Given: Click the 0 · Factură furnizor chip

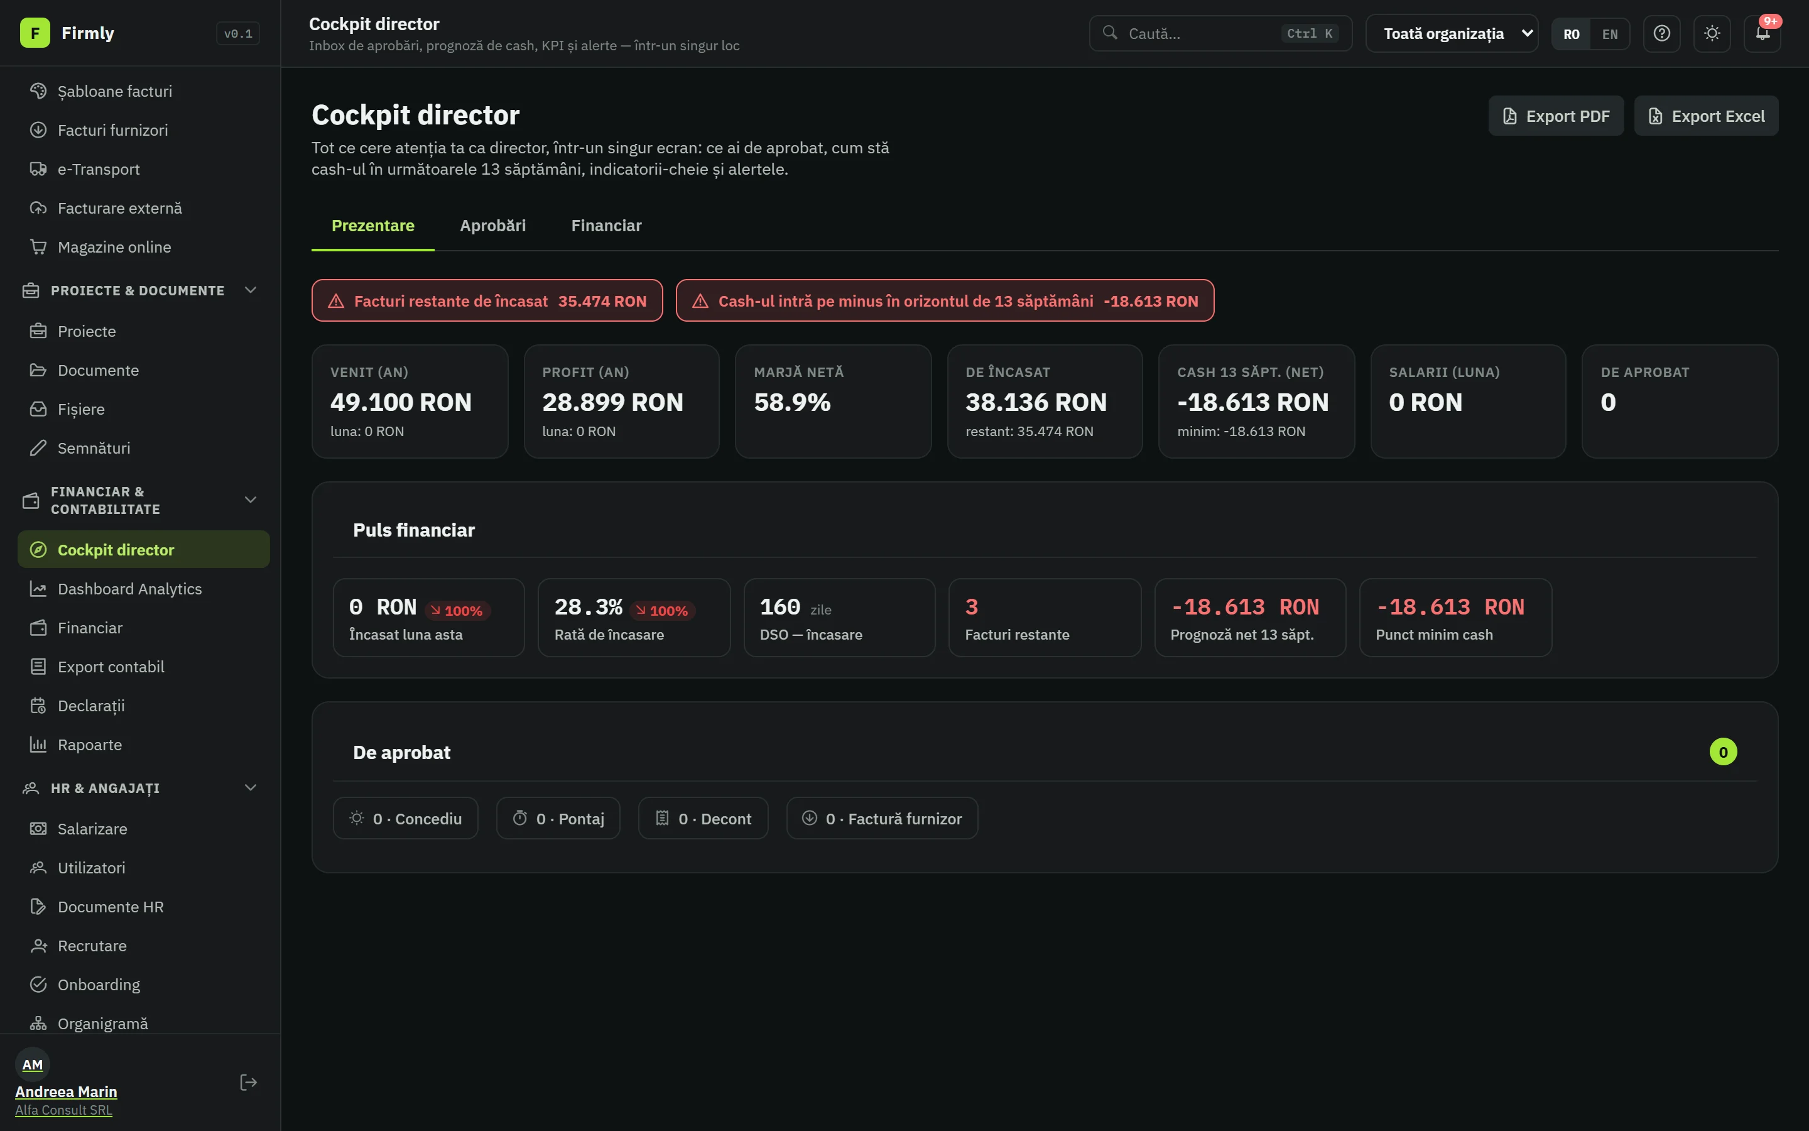Looking at the screenshot, I should [882, 818].
